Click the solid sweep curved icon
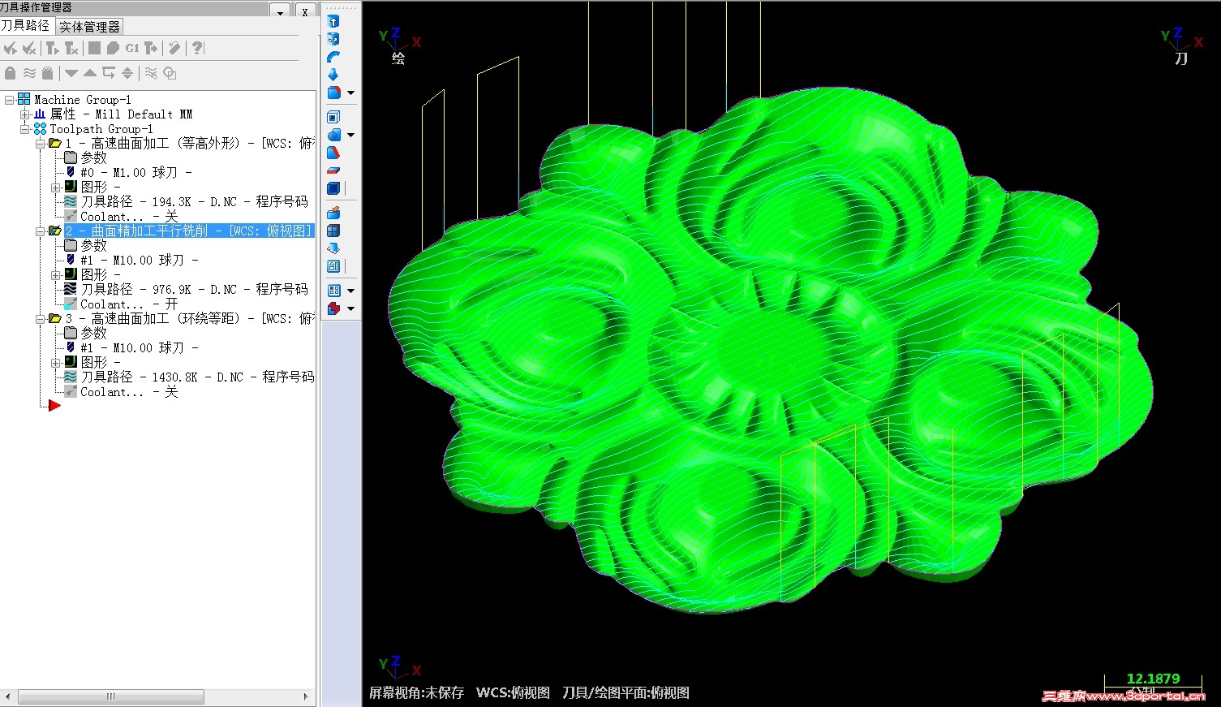The image size is (1221, 707). (333, 57)
